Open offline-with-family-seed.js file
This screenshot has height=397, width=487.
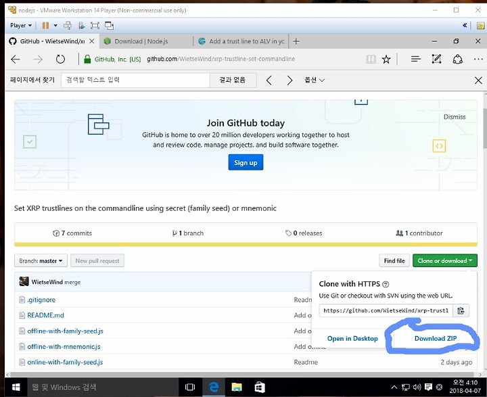pyautogui.click(x=65, y=331)
